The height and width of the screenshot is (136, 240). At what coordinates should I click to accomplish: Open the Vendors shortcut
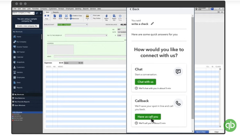click(x=18, y=72)
